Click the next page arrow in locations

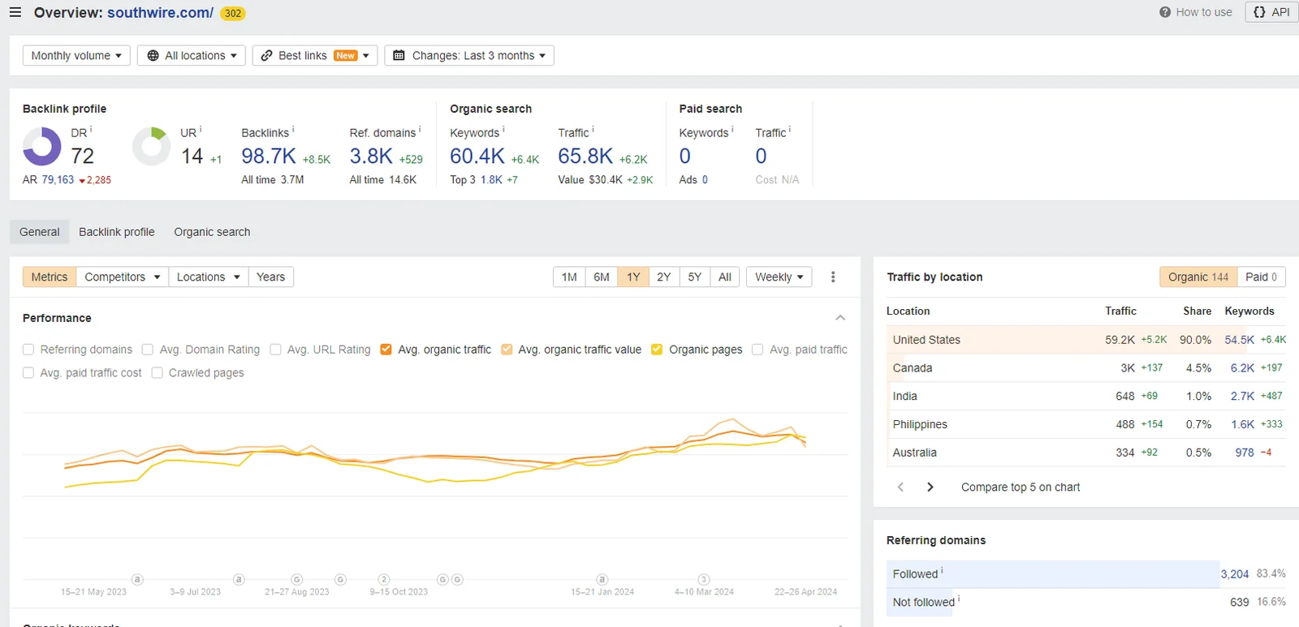930,487
